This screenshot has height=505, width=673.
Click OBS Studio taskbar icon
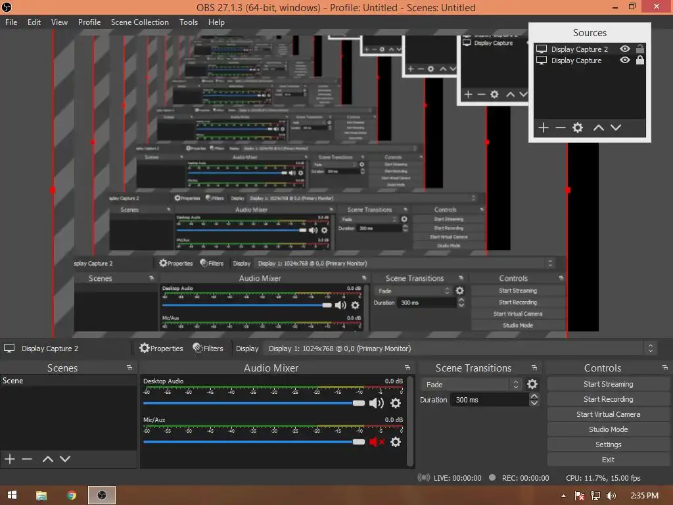click(x=102, y=495)
